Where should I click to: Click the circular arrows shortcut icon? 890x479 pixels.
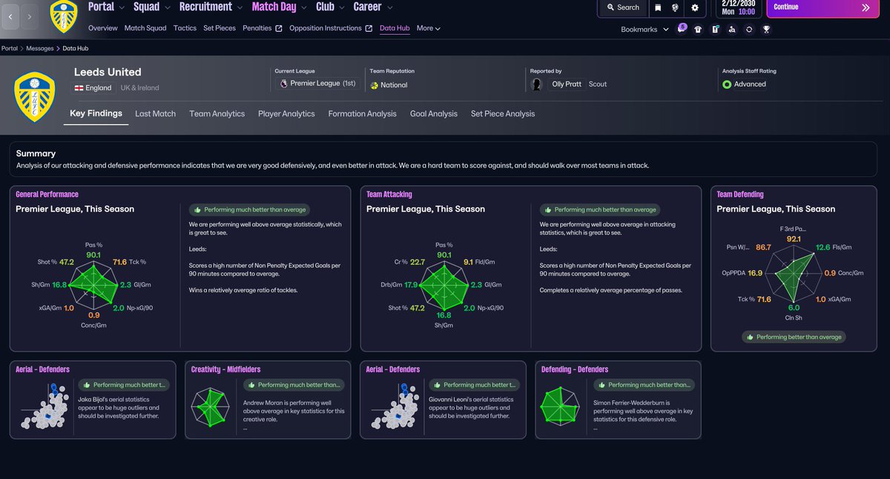(x=749, y=30)
